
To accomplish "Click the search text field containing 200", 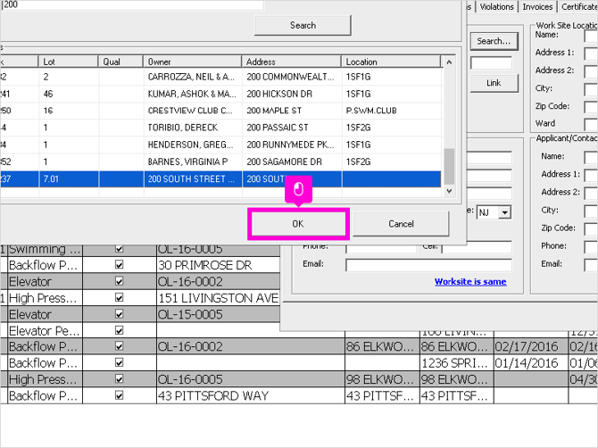I will (132, 5).
